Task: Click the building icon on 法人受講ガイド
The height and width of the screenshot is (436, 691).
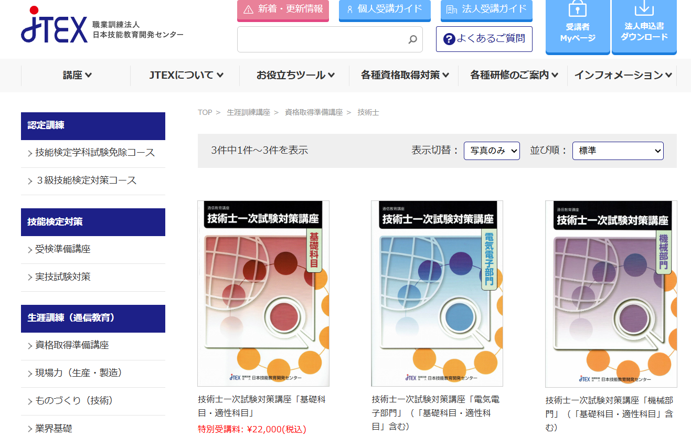Action: click(451, 9)
